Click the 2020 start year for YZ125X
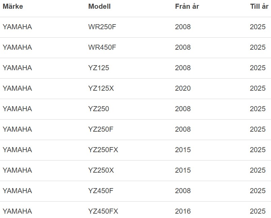The width and height of the screenshot is (271, 218). tap(183, 88)
